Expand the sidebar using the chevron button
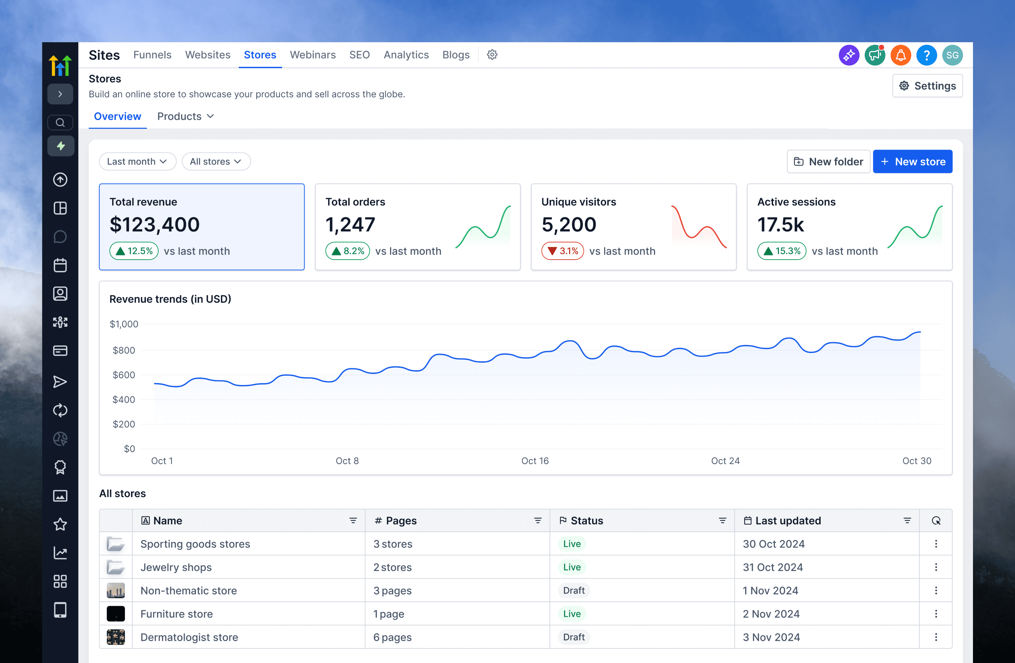1015x663 pixels. (60, 94)
